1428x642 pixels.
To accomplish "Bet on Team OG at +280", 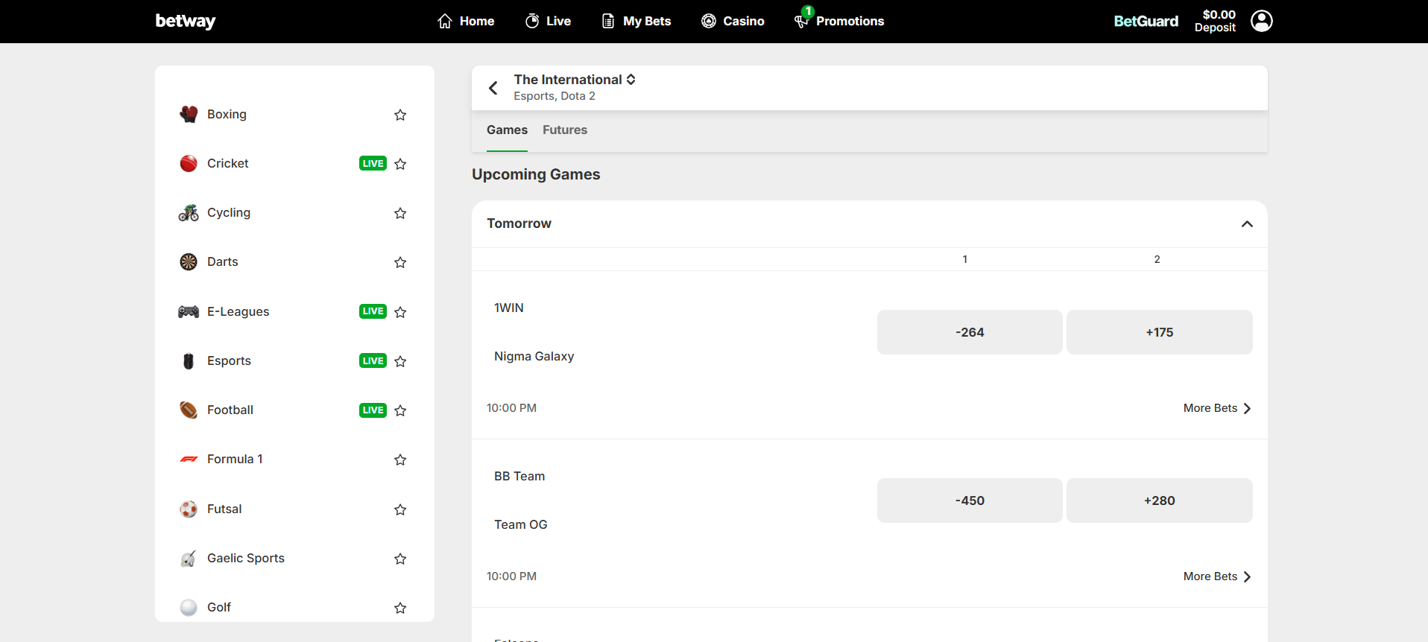I will [1159, 500].
